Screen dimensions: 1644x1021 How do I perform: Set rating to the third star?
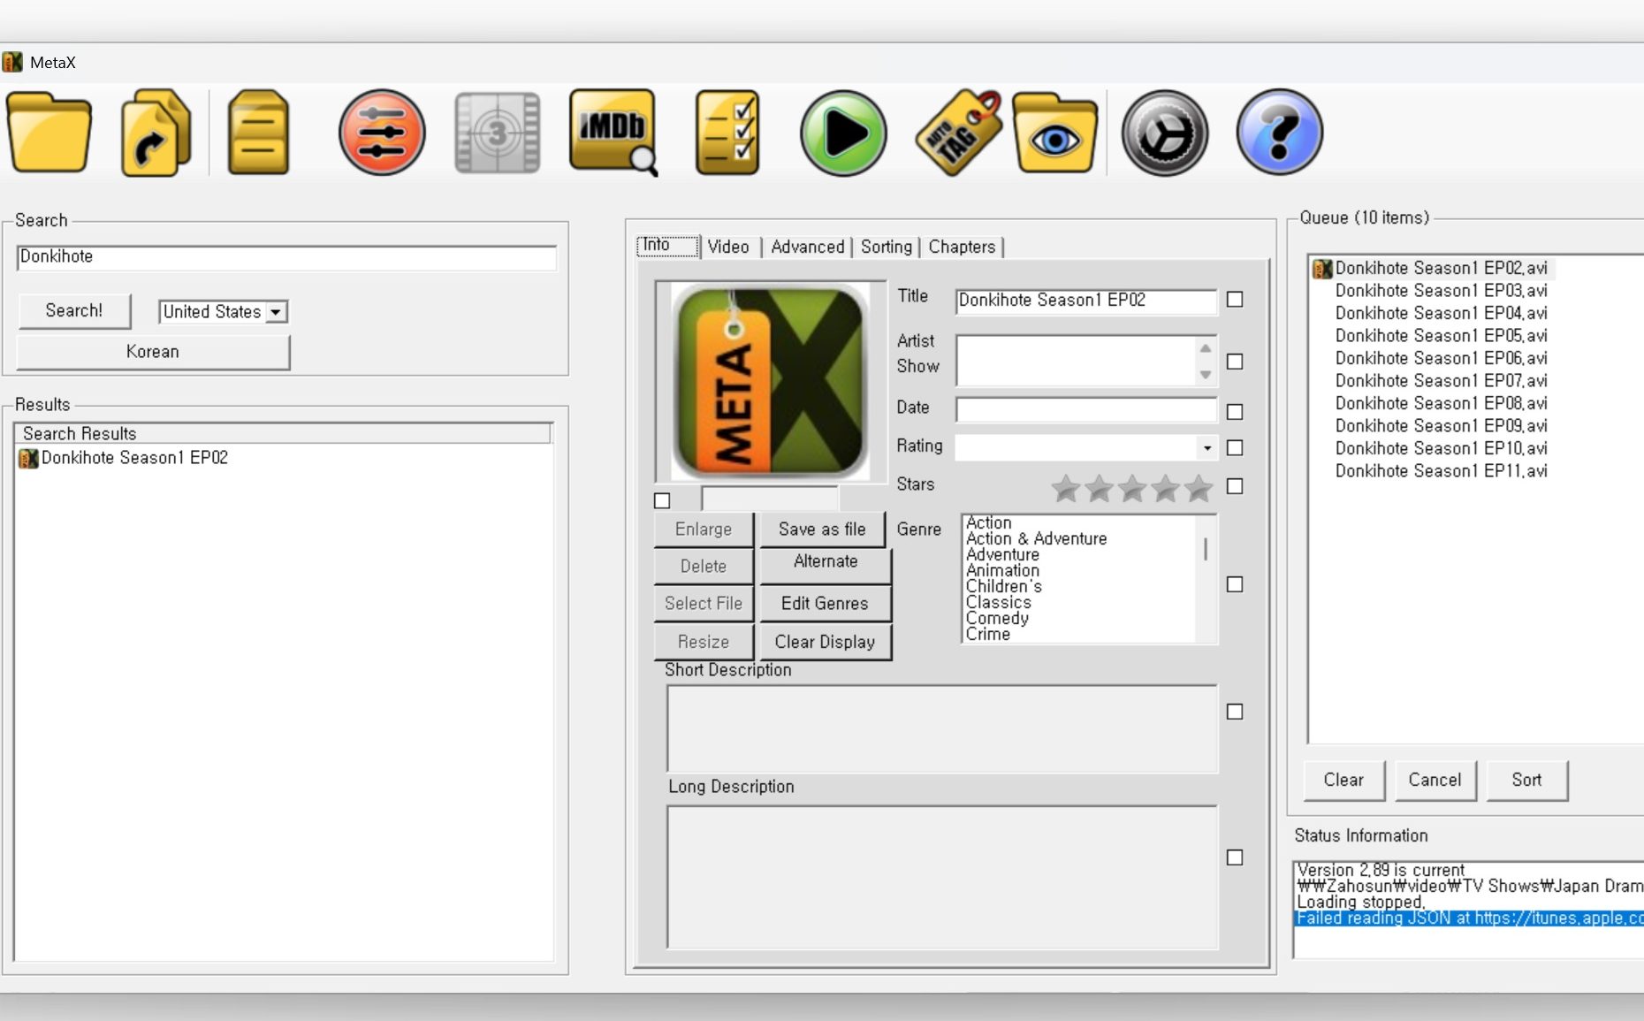[x=1132, y=488]
